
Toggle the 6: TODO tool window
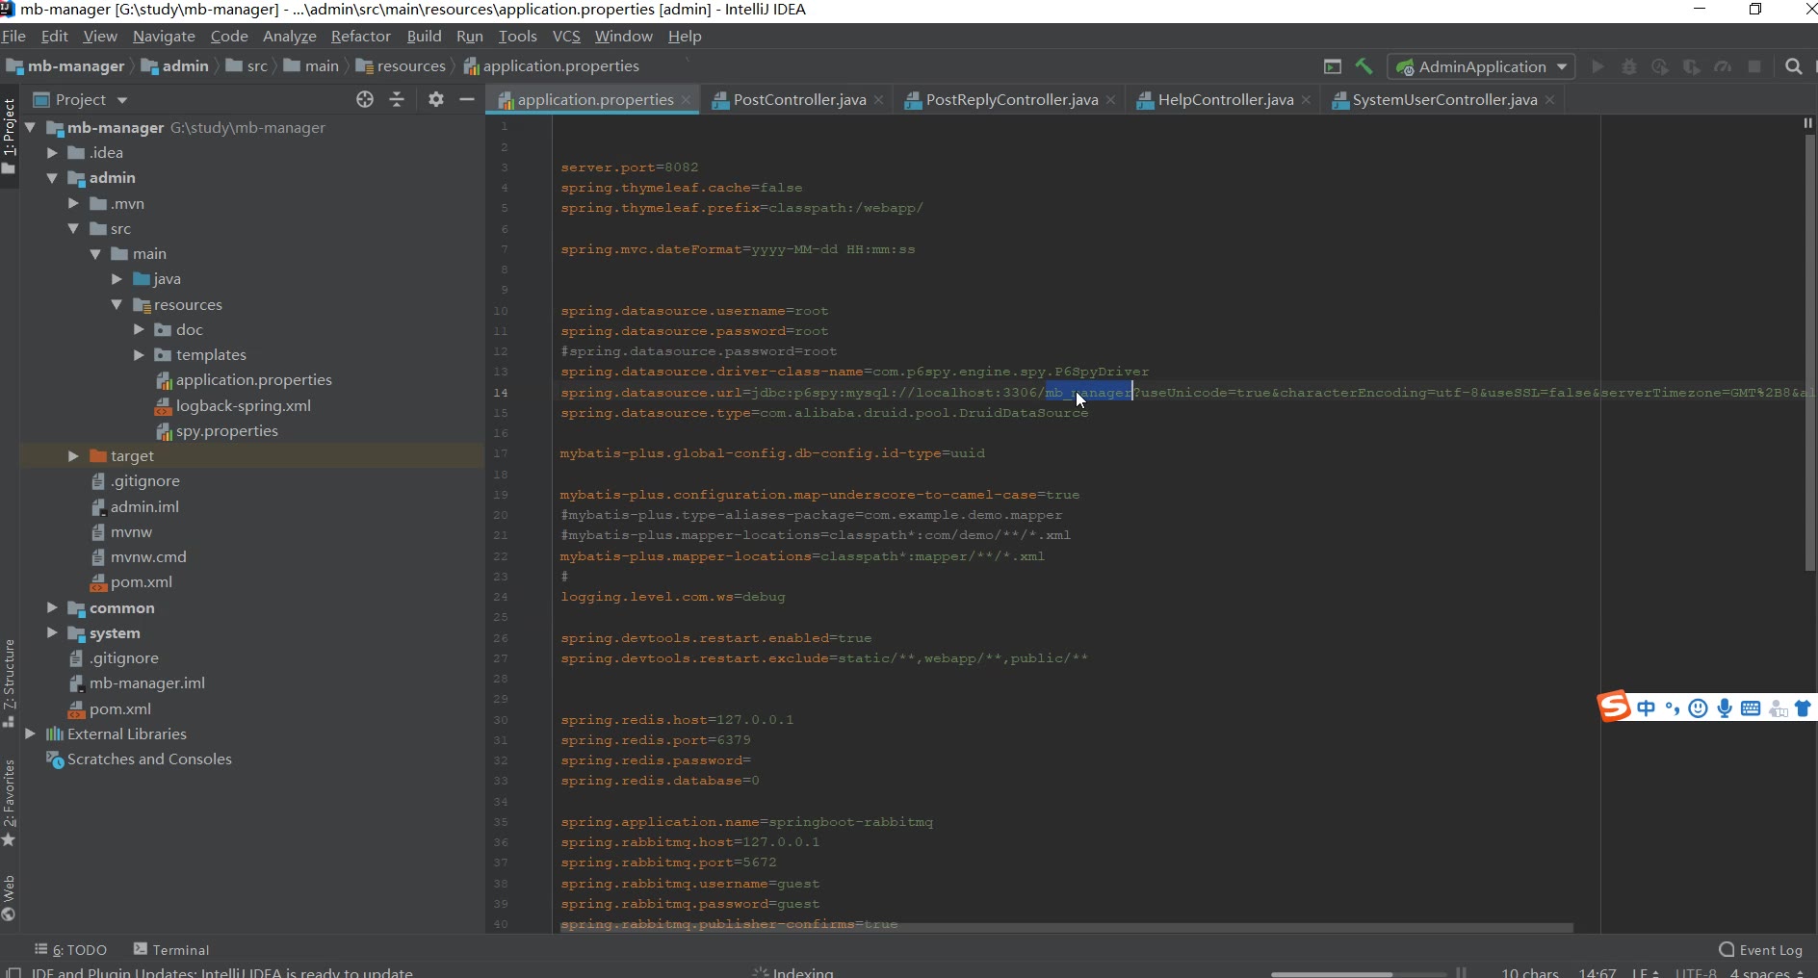coord(70,949)
